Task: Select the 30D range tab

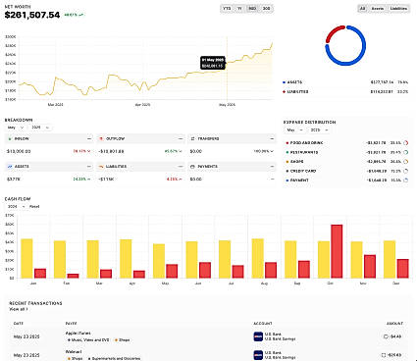Action: 266,9
